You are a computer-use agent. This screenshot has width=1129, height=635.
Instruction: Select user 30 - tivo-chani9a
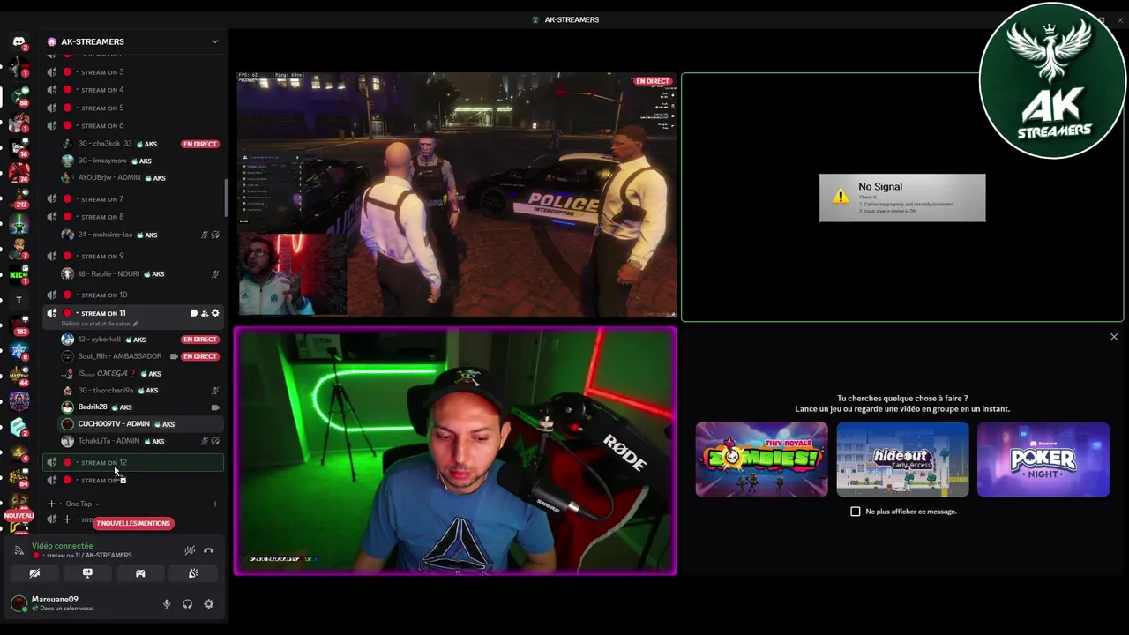tap(139, 390)
